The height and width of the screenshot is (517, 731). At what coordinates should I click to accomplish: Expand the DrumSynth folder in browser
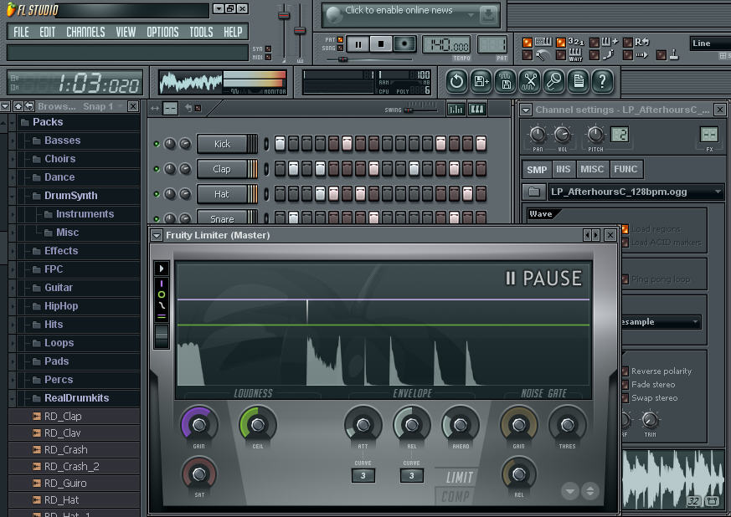pos(70,196)
